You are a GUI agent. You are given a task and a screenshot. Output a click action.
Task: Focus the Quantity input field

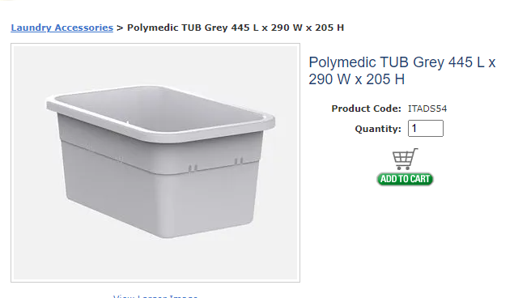tap(425, 128)
